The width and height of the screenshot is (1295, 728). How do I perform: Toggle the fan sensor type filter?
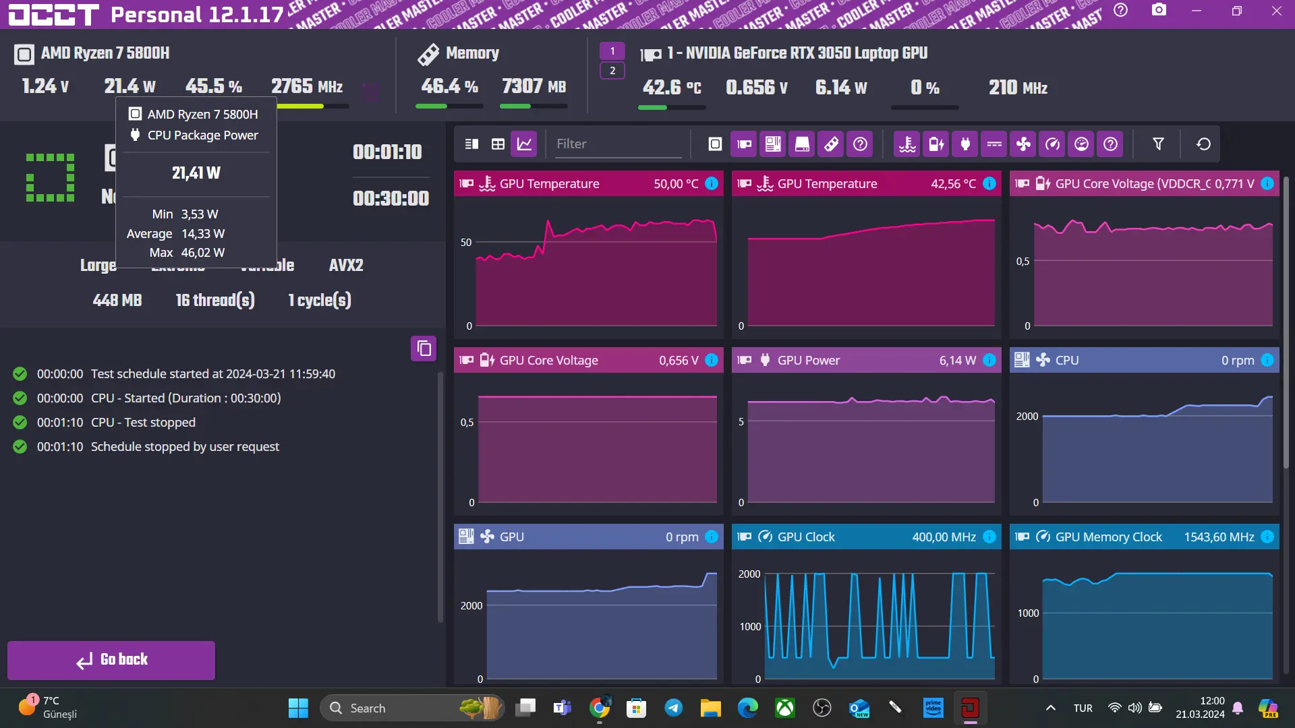[1023, 144]
